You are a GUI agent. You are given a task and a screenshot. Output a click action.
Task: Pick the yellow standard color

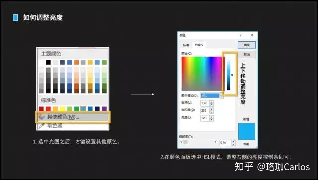62,109
